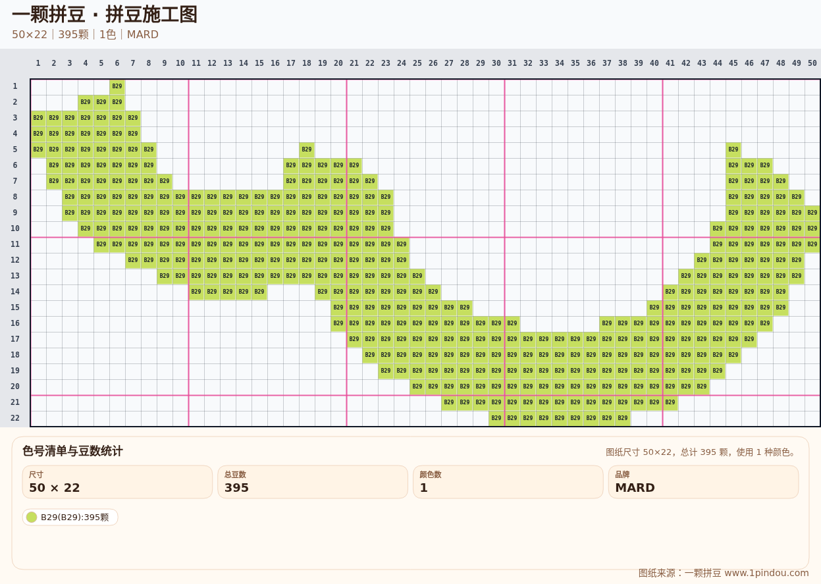The width and height of the screenshot is (821, 584).
Task: Click the subtitle 50×22｜395颗｜1色｜MARD
Action: (85, 35)
